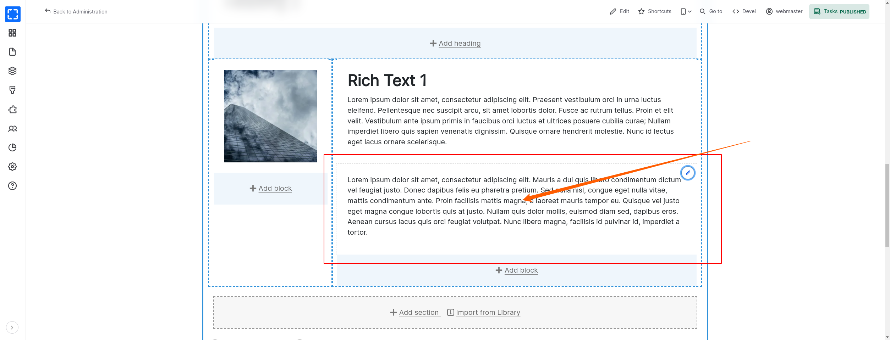Click the plus icon beside Add section

coord(393,312)
